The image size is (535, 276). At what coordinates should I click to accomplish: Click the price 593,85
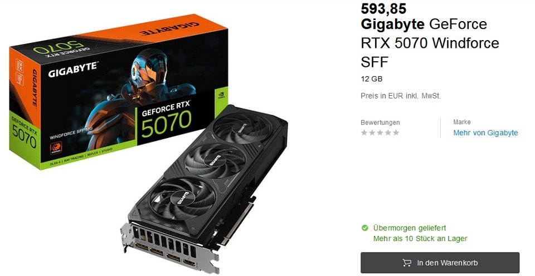click(383, 8)
